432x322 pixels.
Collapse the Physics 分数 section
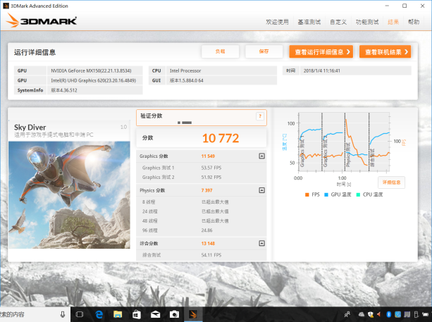pos(261,190)
